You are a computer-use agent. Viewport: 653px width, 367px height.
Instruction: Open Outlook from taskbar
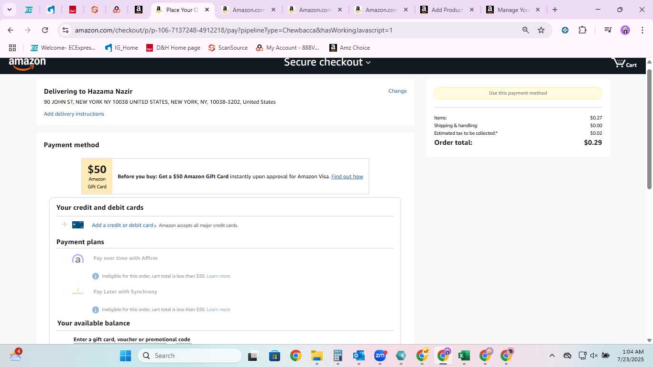point(359,356)
